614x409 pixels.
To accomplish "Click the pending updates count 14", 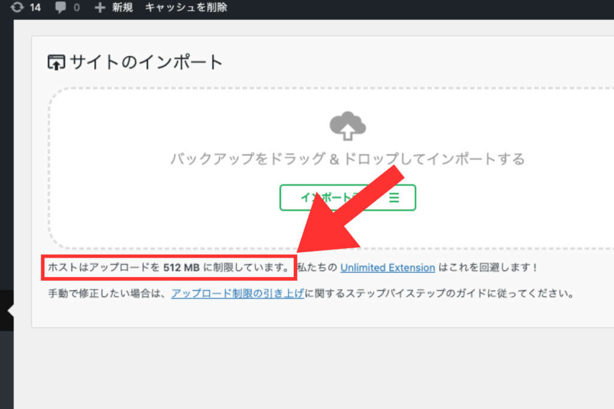I will (x=35, y=8).
